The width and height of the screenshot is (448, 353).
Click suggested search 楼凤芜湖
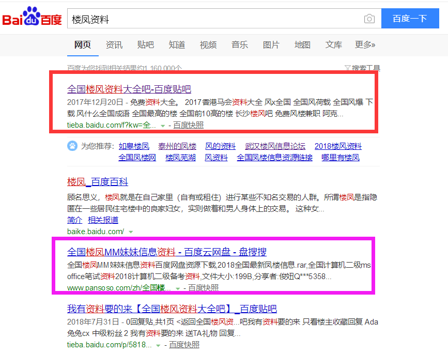tap(180, 158)
